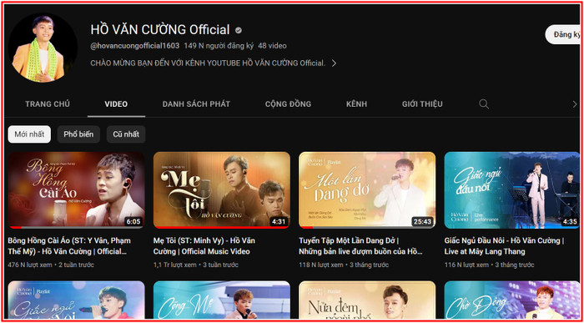Select the VIDEO tab
The image size is (584, 323).
[x=116, y=104]
